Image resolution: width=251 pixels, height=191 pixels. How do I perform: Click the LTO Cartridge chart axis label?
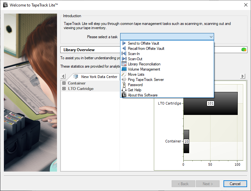(x=169, y=103)
